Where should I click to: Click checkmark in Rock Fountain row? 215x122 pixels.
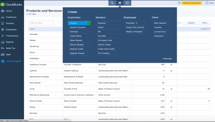click(x=171, y=101)
